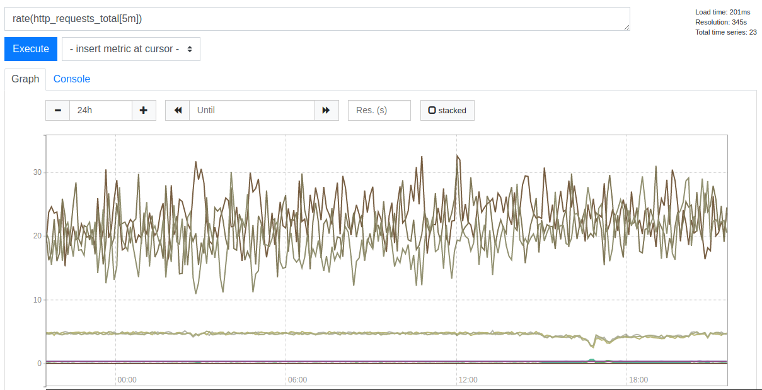Enable the stacked graph option
Viewport: 762px width, 390px height.
pyautogui.click(x=447, y=110)
